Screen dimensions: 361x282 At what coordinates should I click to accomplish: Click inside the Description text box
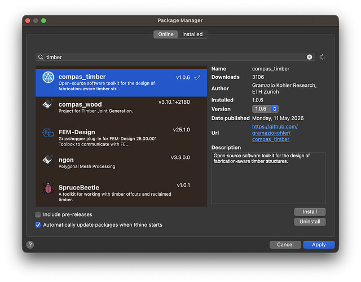click(x=268, y=178)
